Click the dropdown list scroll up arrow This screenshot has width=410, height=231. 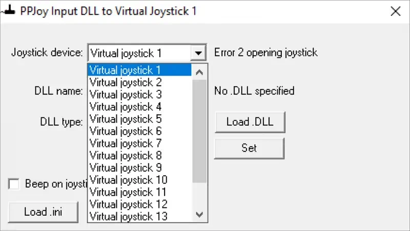pos(200,70)
